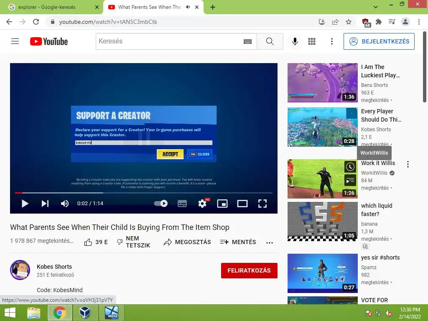Subscribe with FELIRATKOZÁS button
The width and height of the screenshot is (428, 321).
pyautogui.click(x=249, y=270)
